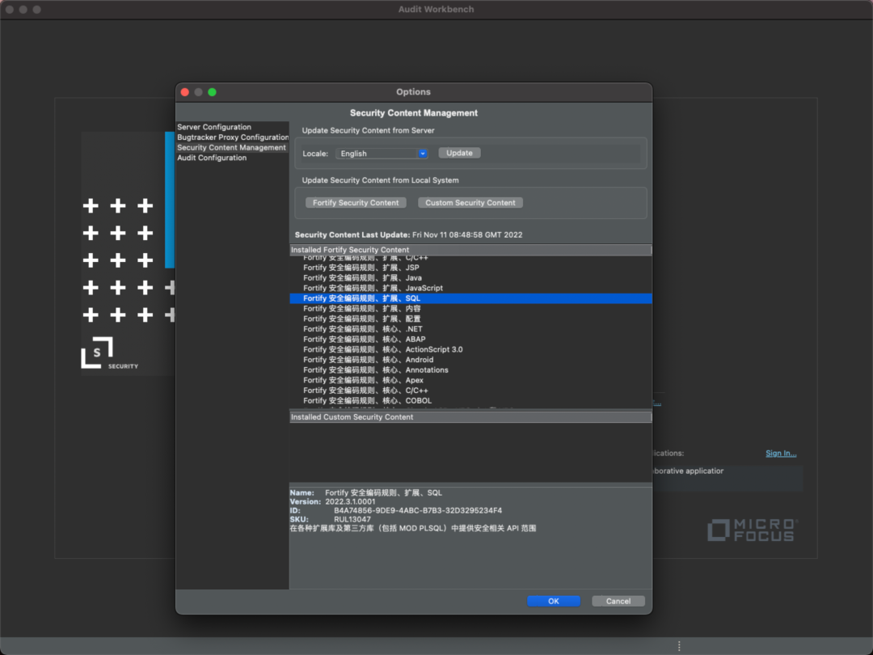Click the SKU value RUL13047

coord(352,520)
